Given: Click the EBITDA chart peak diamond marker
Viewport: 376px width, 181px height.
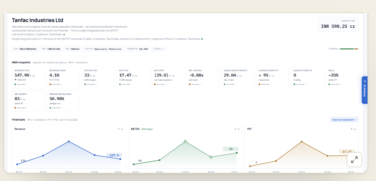Looking at the screenshot, I should 185,141.
